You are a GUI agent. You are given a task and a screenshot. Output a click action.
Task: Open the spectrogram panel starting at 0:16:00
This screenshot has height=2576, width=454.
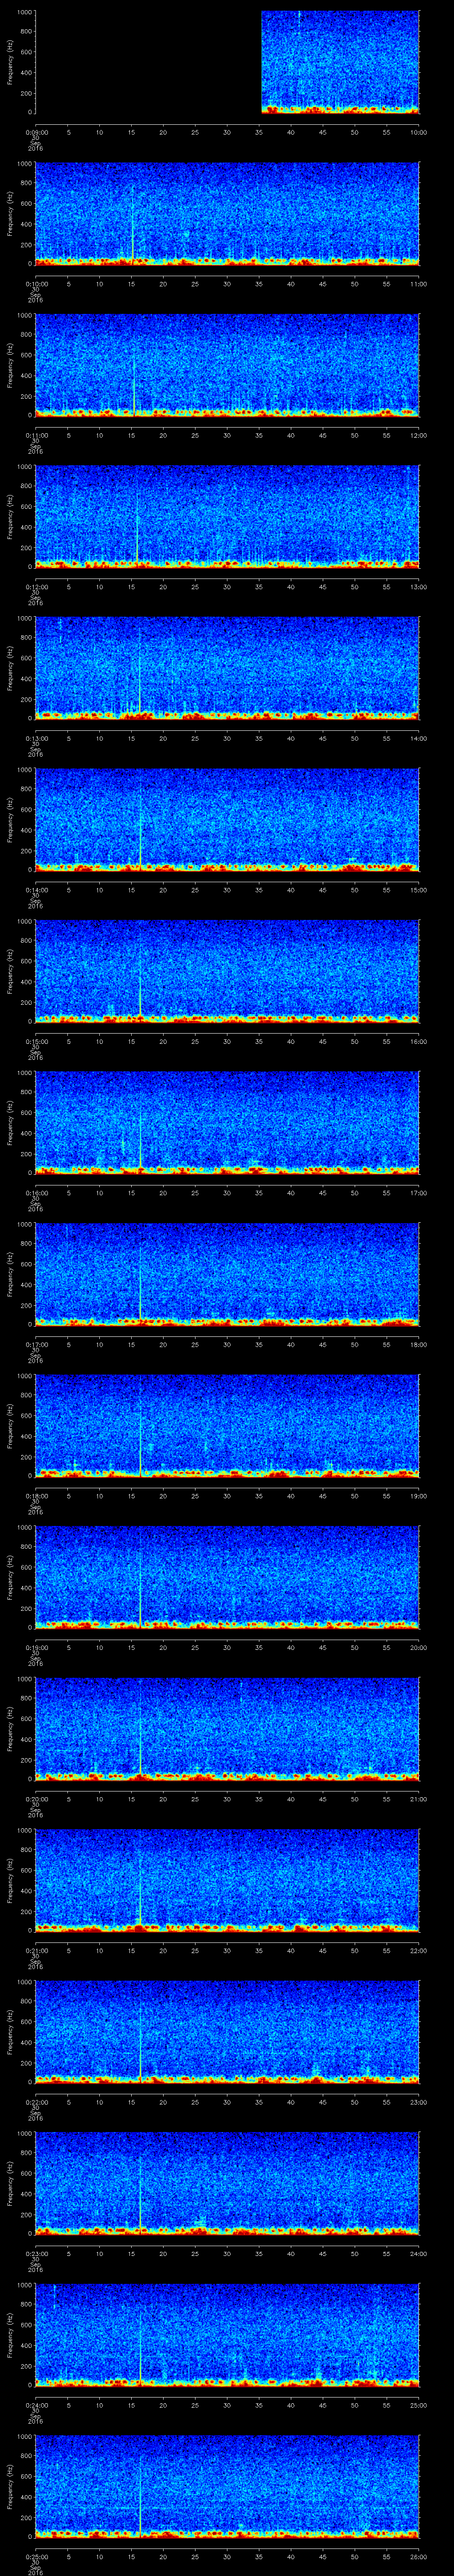(x=227, y=1122)
